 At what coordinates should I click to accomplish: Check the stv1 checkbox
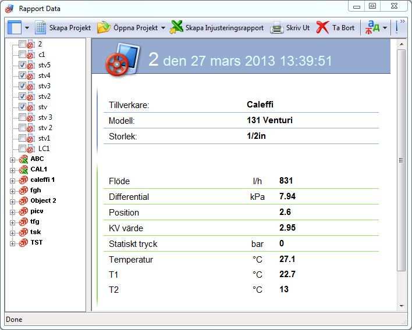(x=22, y=138)
